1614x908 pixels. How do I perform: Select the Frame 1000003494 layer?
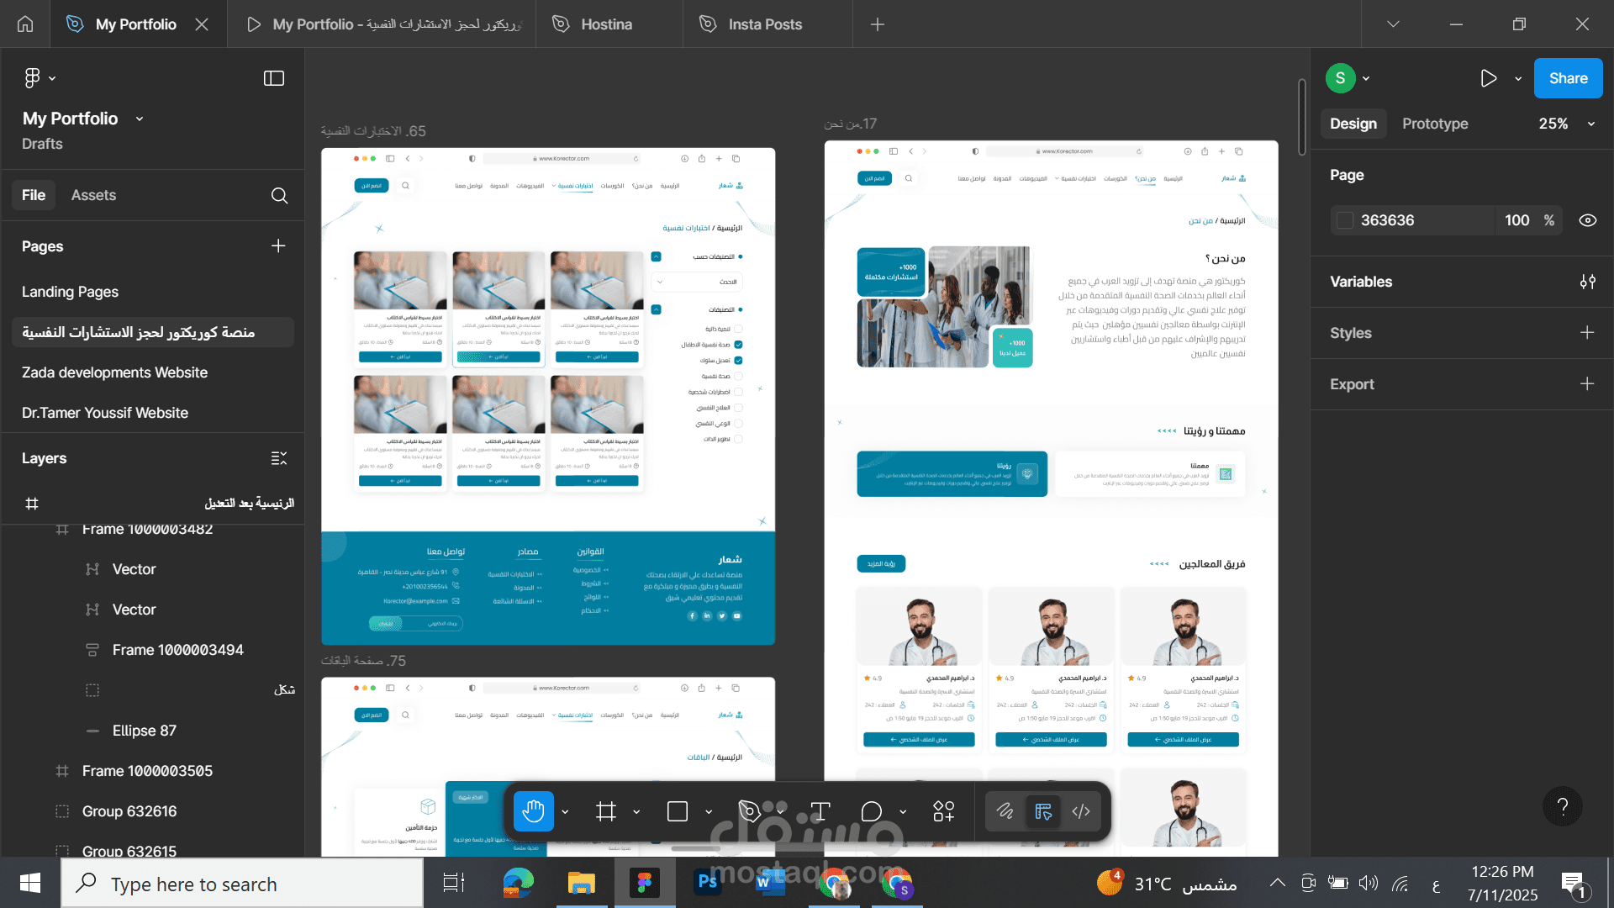pos(177,650)
